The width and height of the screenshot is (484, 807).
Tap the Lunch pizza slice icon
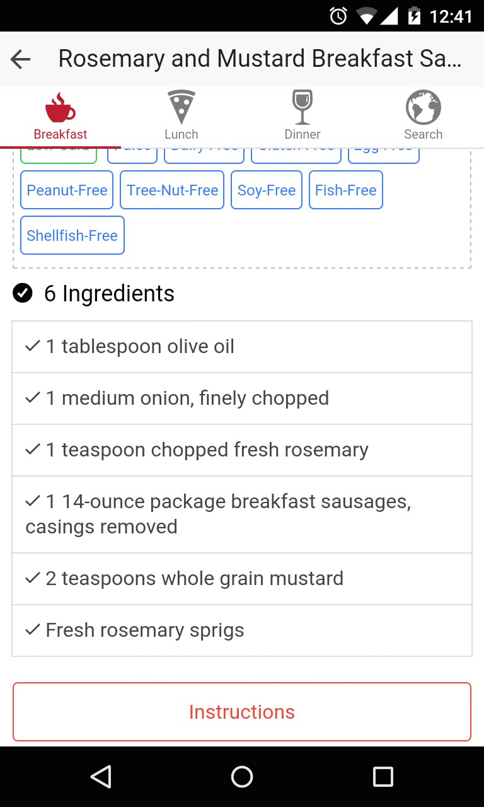pyautogui.click(x=181, y=107)
